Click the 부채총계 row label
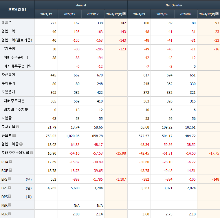This screenshot has height=218, width=220. click(x=8, y=83)
